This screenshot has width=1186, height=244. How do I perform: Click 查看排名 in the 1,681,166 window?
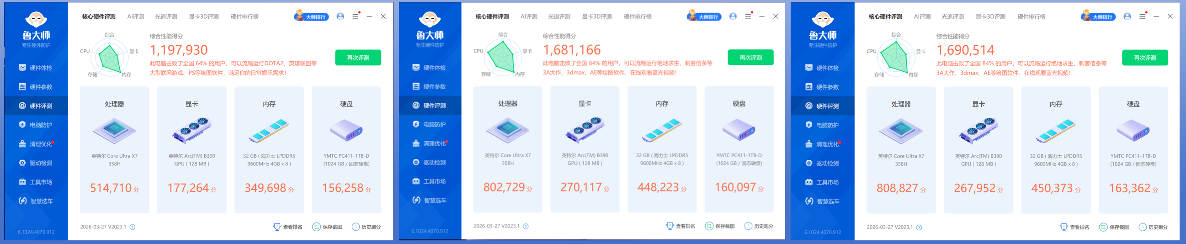681,226
